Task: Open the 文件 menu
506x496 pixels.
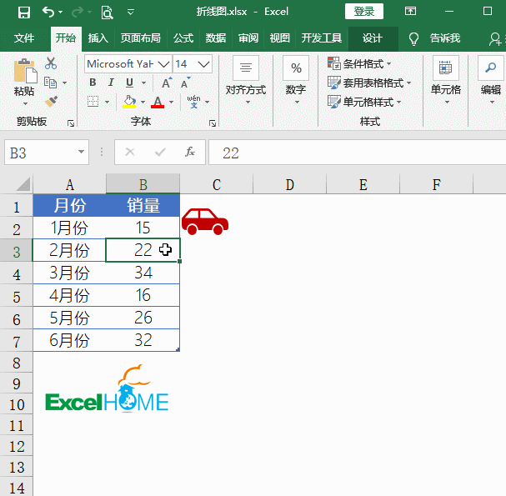Action: coord(24,38)
